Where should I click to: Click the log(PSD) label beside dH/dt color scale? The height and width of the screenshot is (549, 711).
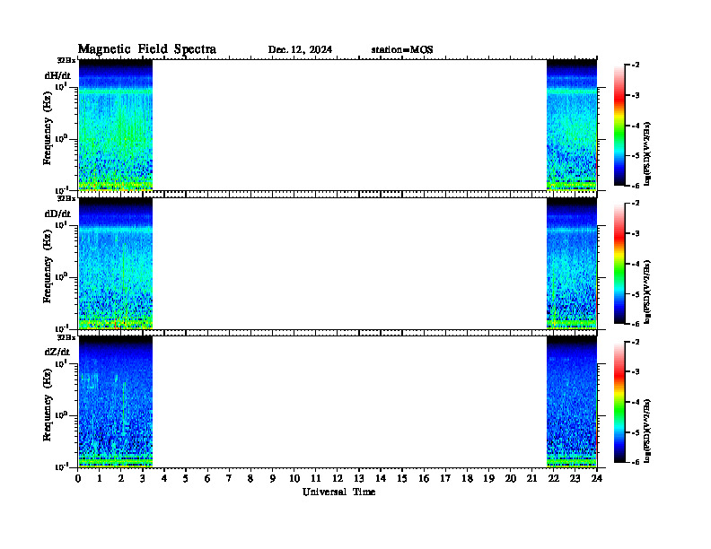point(648,154)
